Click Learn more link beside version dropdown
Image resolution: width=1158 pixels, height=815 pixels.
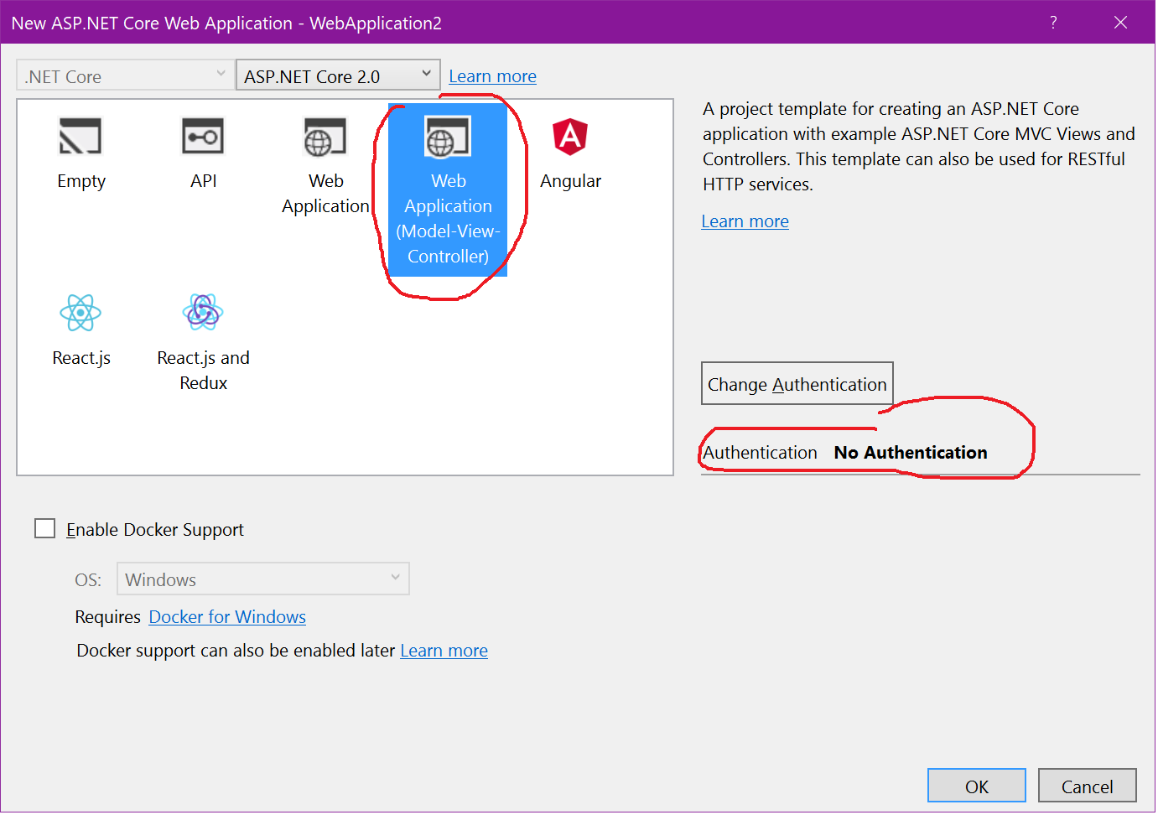(492, 76)
